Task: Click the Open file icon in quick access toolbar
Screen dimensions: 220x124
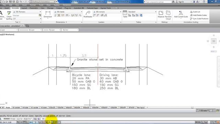Action: pos(7,2)
